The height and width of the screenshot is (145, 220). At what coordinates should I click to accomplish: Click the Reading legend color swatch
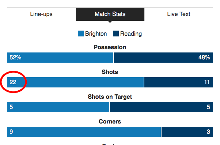pyautogui.click(x=116, y=34)
